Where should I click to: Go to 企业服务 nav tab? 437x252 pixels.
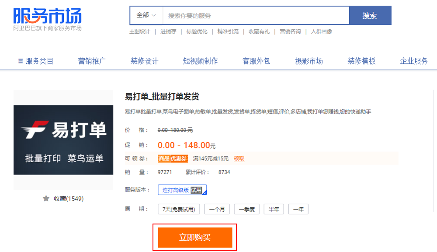[414, 61]
